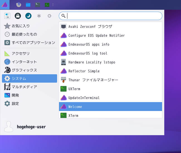The height and width of the screenshot is (153, 181).
Task: Open the お気に入り favorites category
Action: tap(30, 26)
